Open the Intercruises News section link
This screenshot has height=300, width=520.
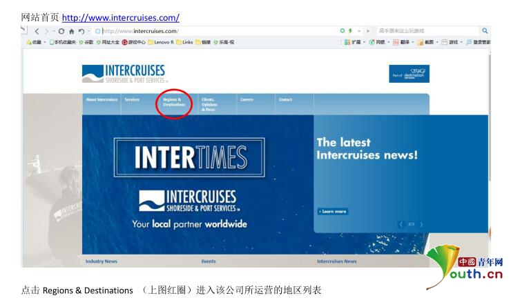click(x=336, y=261)
